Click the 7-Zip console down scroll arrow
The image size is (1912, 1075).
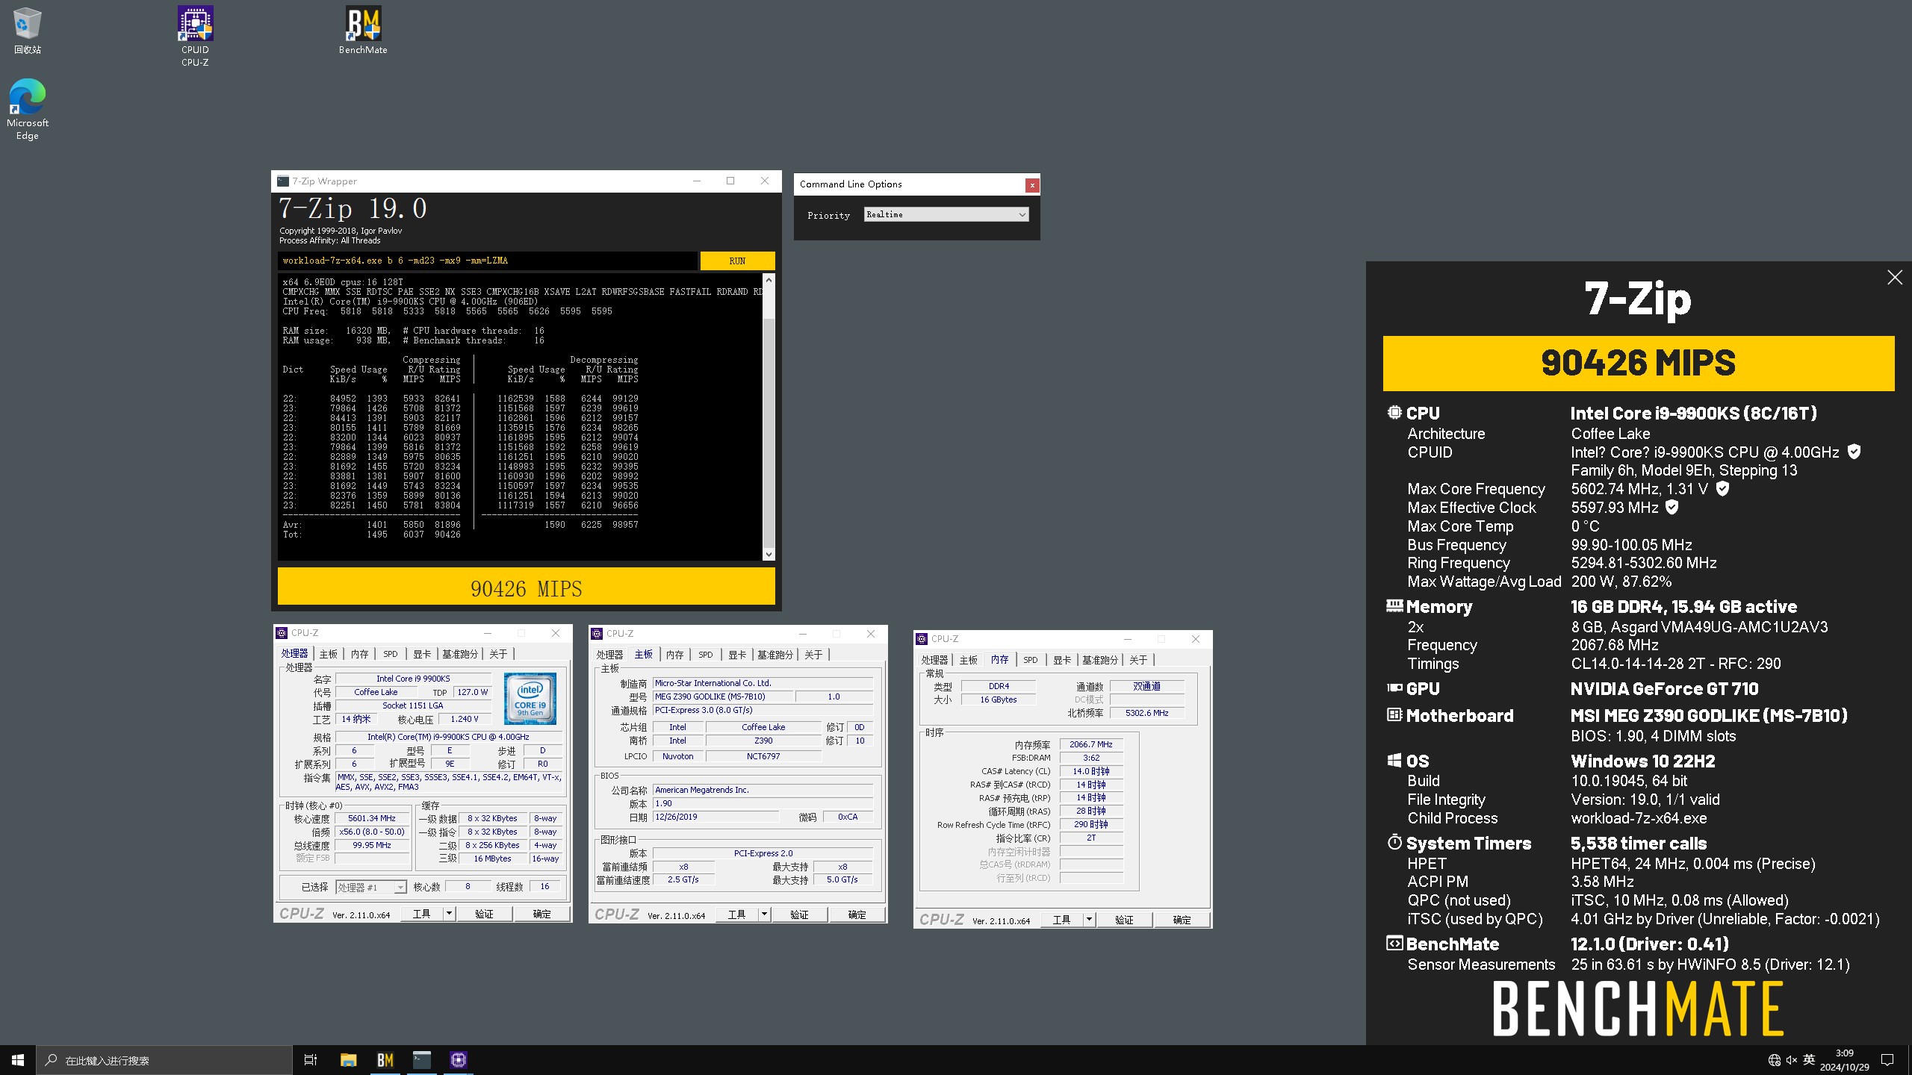pyautogui.click(x=769, y=554)
